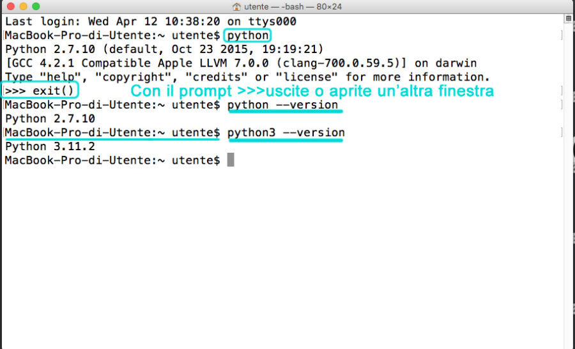Click the home folder icon in title bar

click(237, 6)
